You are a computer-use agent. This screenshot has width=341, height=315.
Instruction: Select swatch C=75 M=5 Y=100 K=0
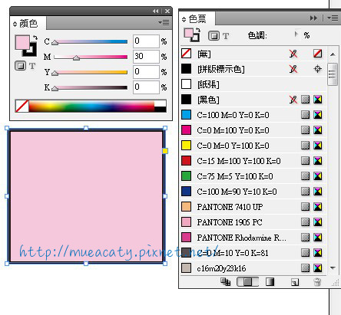pyautogui.click(x=253, y=176)
